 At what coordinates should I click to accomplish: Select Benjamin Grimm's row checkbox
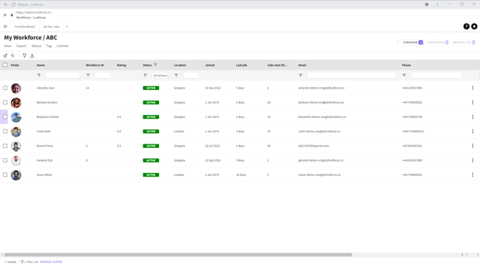[x=5, y=117]
